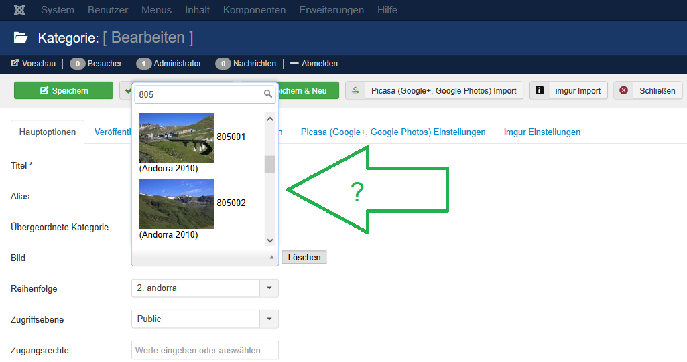Image resolution: width=687 pixels, height=362 pixels.
Task: Collapse the Bild image select list
Action: 271,257
